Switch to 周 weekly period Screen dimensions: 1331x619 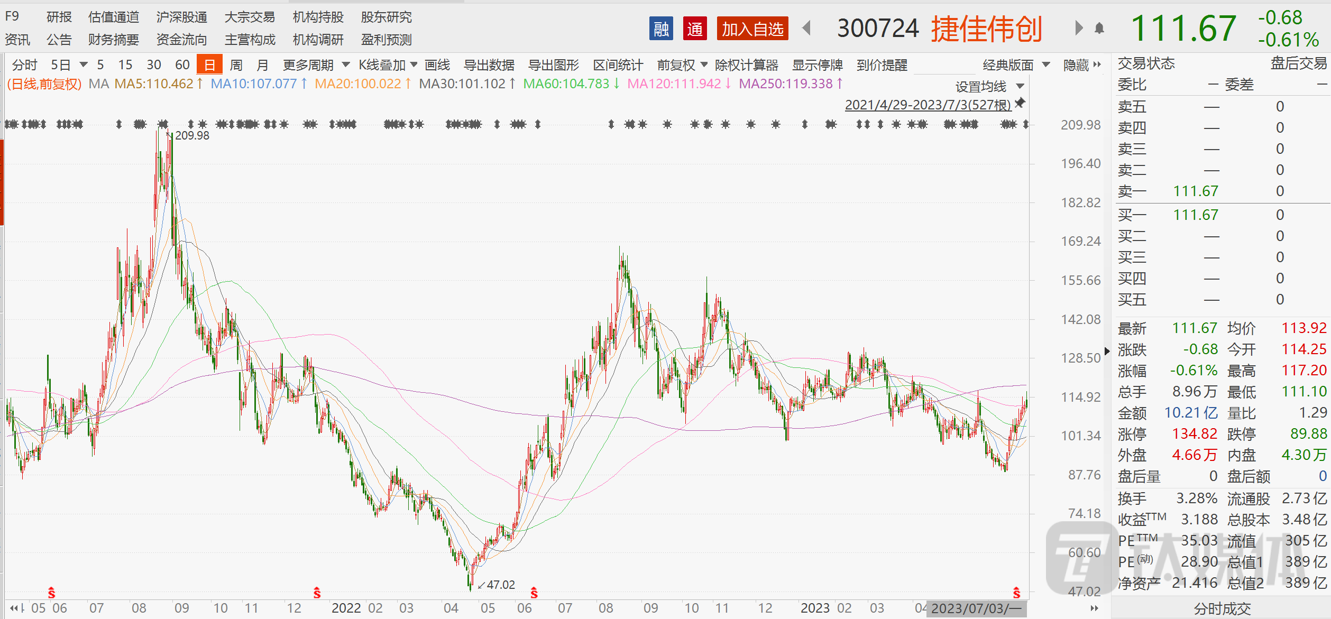point(236,65)
